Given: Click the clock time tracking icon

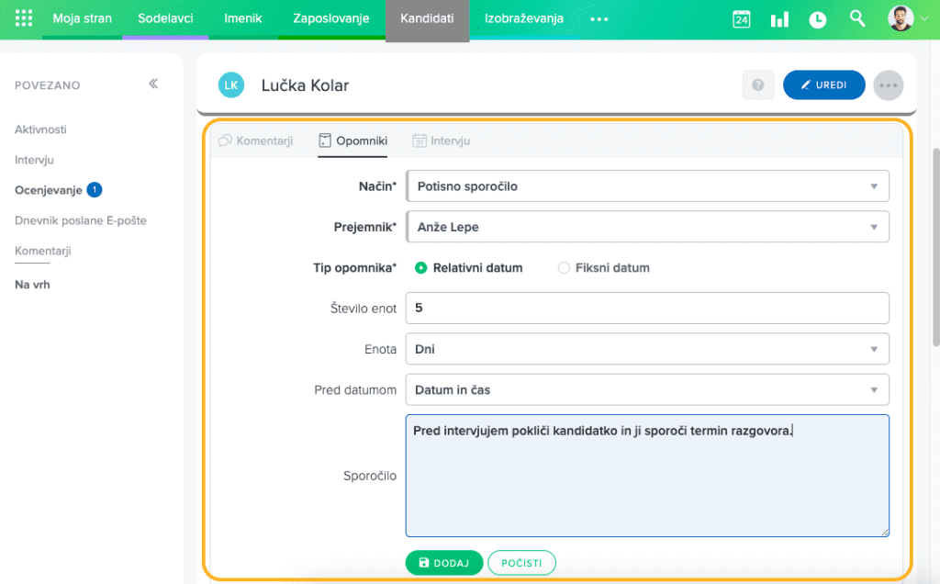Looking at the screenshot, I should click(x=817, y=19).
